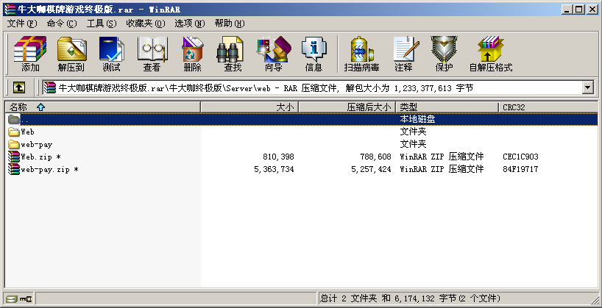
Task: Click the 查看 (View) toolbar icon
Action: (x=152, y=54)
